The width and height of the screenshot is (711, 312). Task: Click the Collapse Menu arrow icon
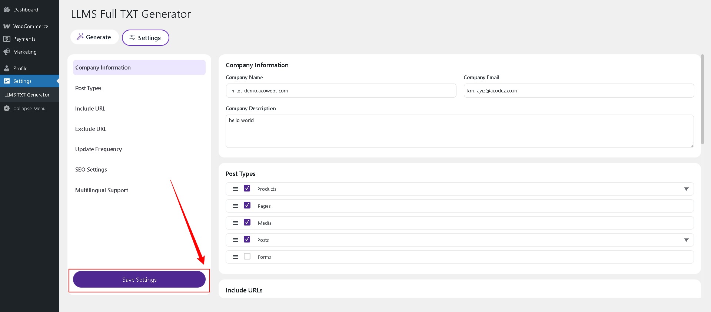(7, 108)
